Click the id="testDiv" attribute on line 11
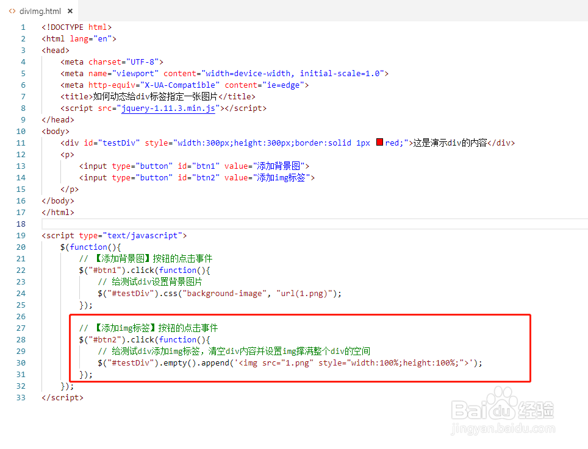Viewport: 588px width, 449px height. [112, 143]
